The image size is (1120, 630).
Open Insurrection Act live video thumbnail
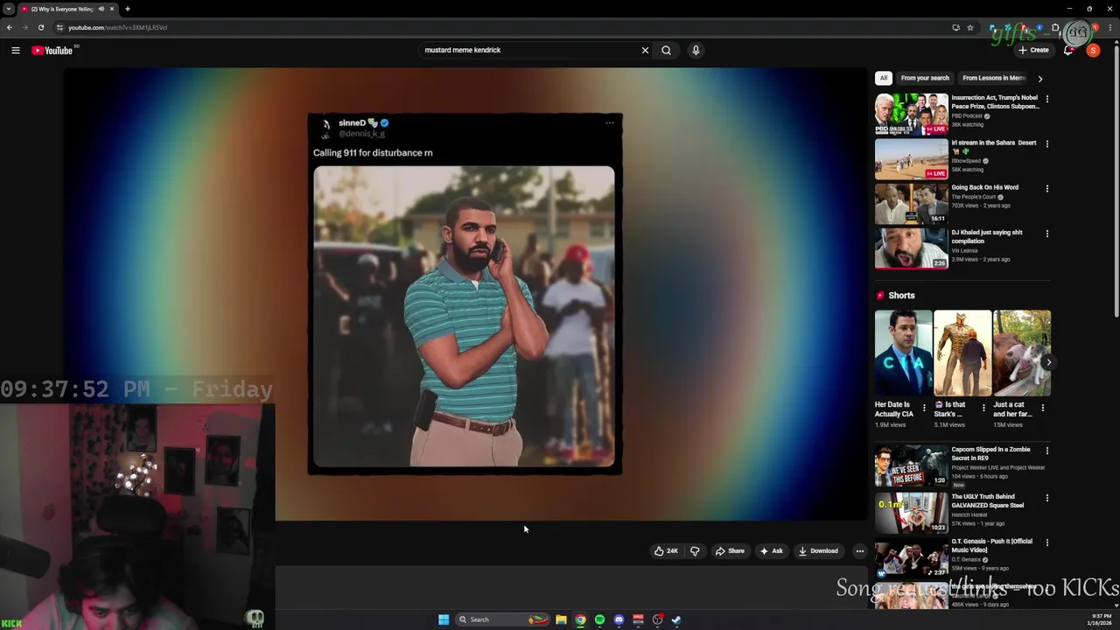pos(911,114)
